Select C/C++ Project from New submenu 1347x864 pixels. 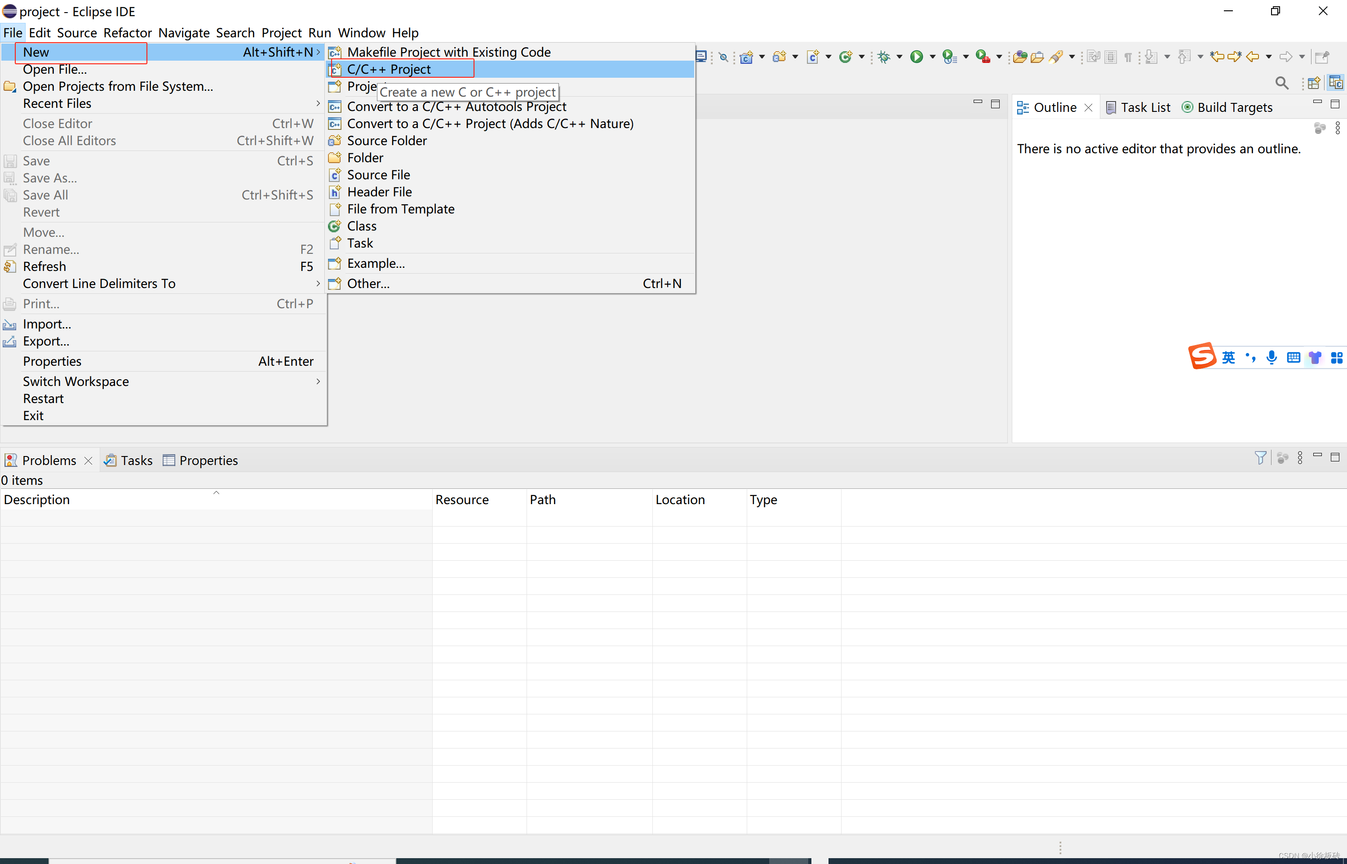click(x=389, y=69)
